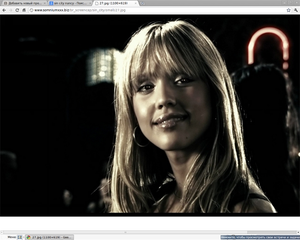
Task: Switch to the 'Добавить новый пре...' tab
Action: click(x=25, y=3)
